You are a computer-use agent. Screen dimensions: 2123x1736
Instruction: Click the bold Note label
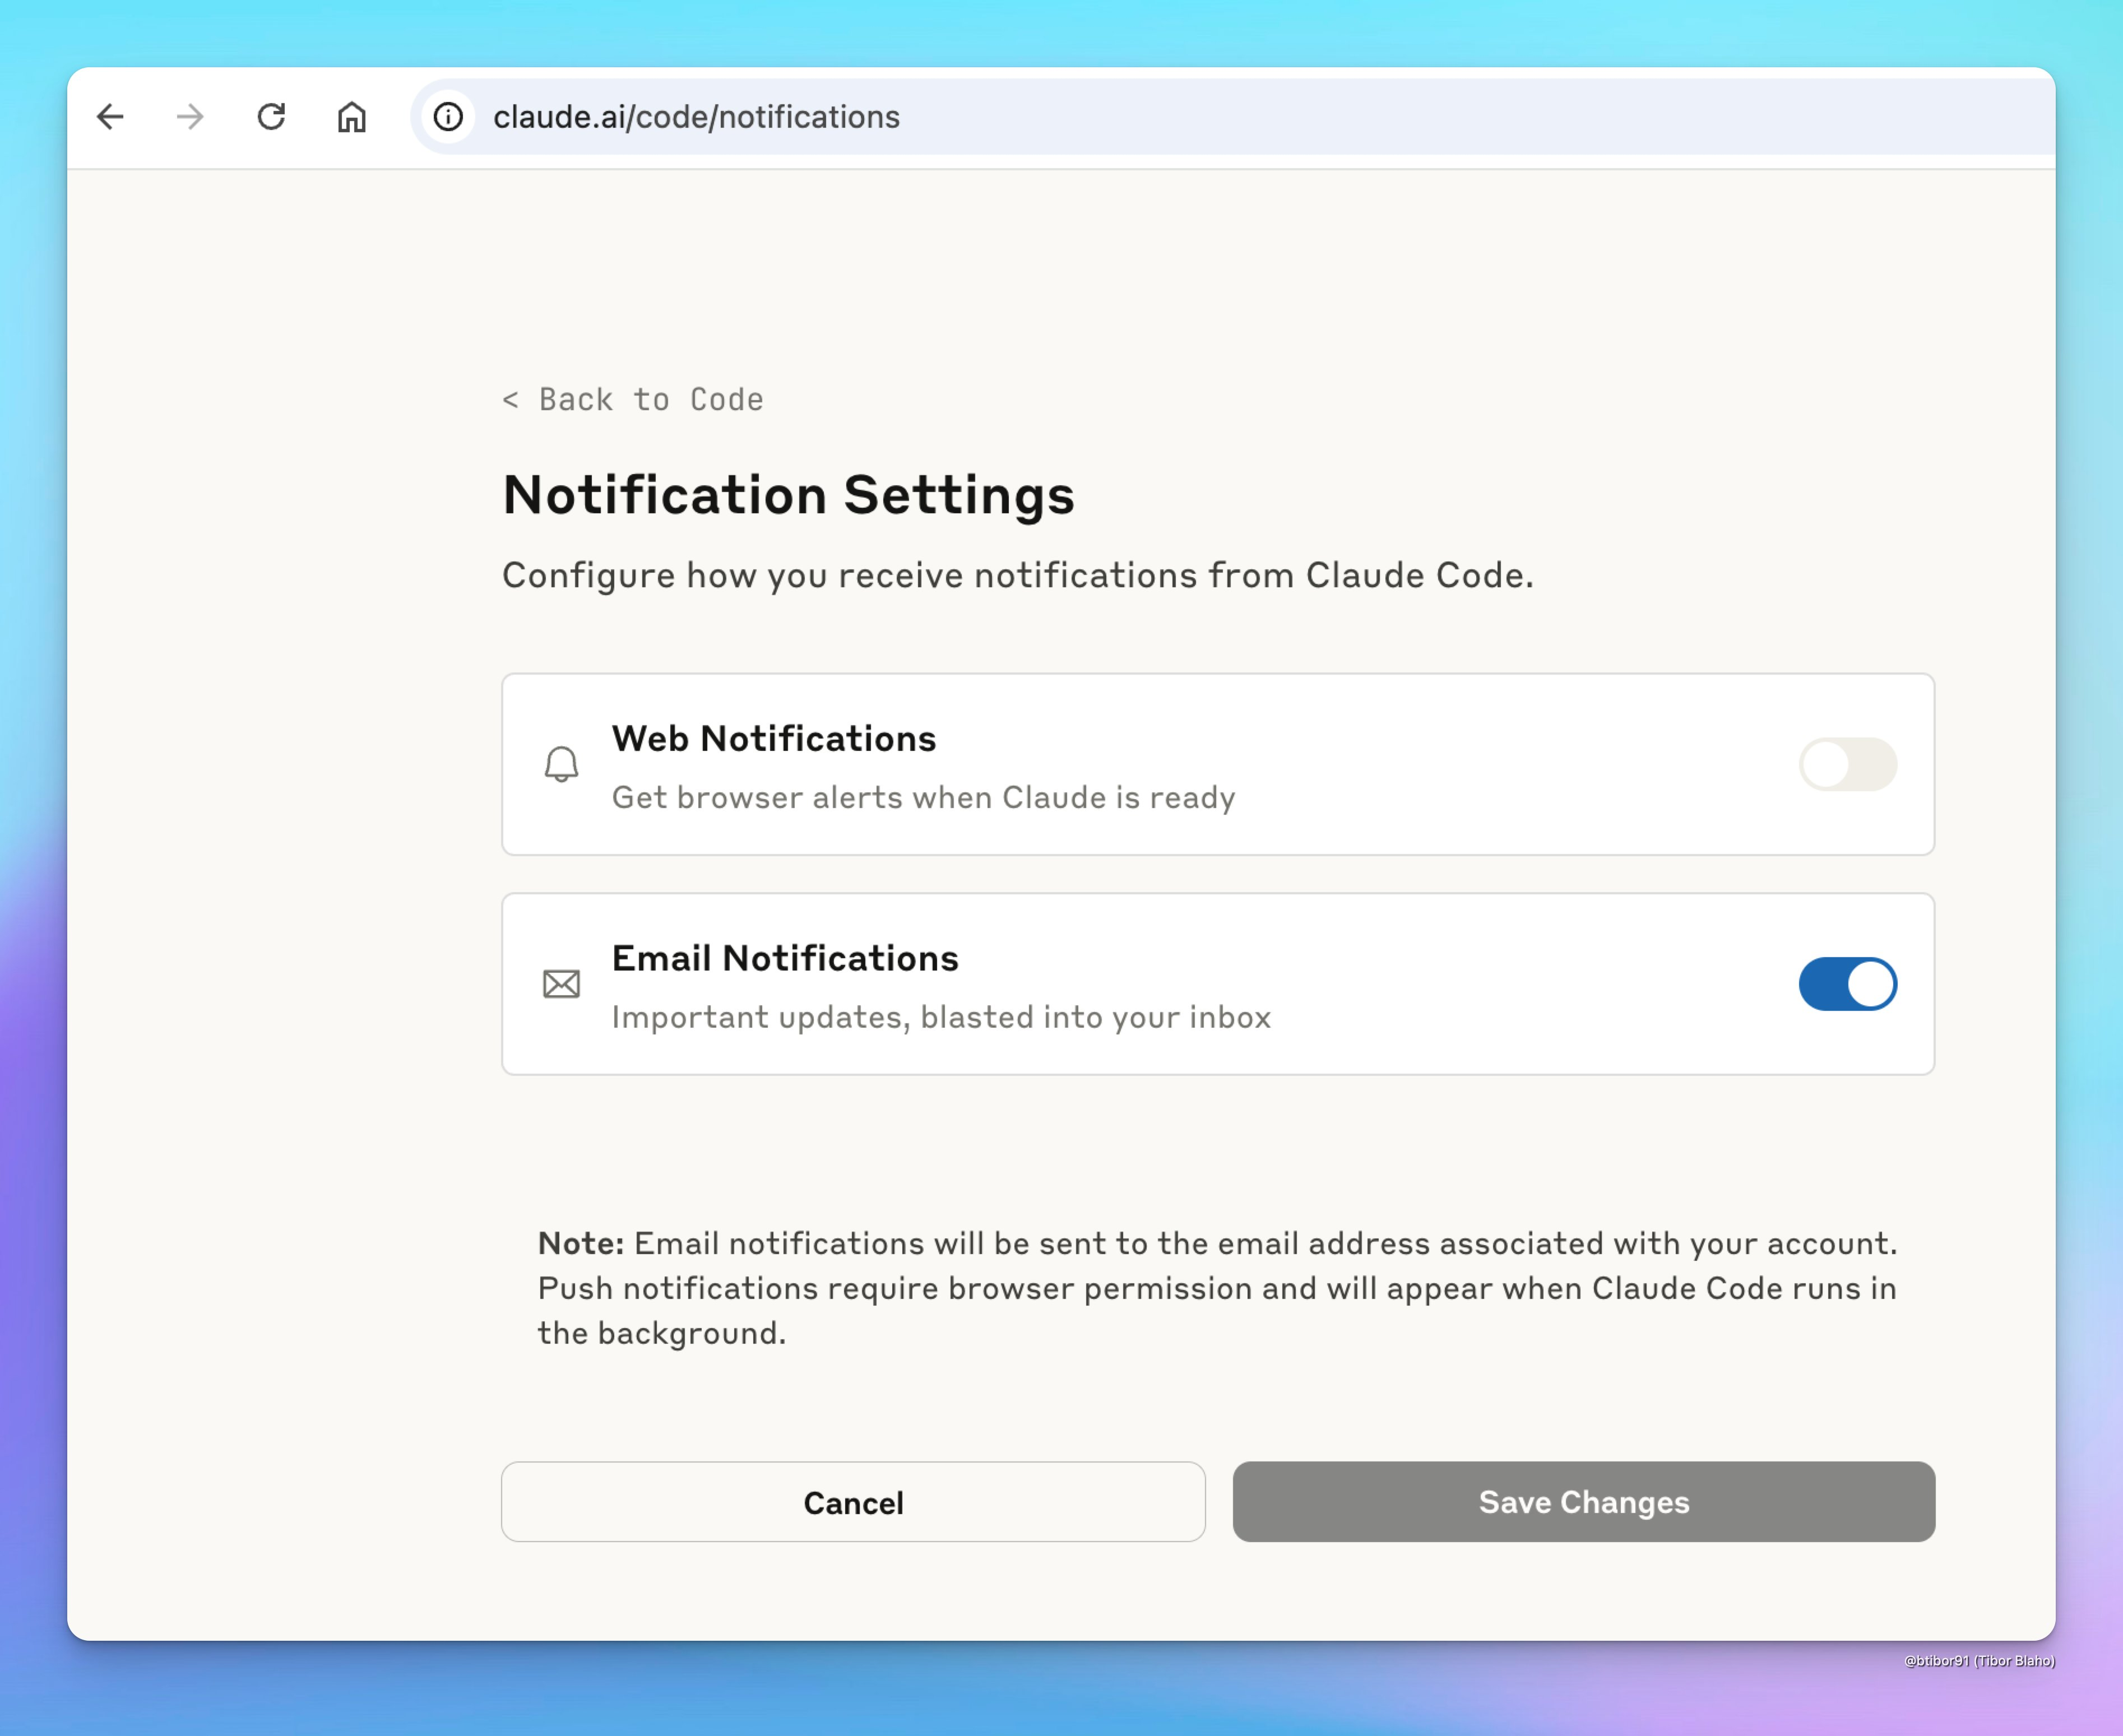click(580, 1243)
